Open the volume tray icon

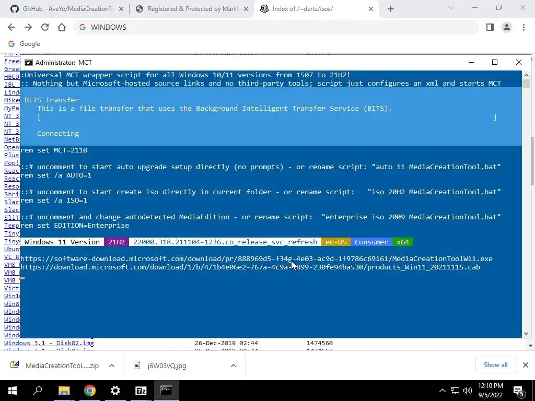[468, 391]
